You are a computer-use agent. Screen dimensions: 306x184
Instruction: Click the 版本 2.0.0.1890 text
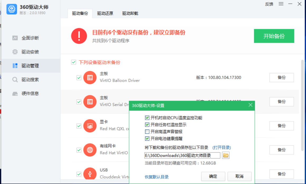tap(32, 13)
